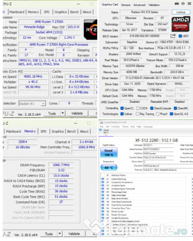Click the Radeon RX 570 Series name field
The height and width of the screenshot is (241, 193).
pos(145,12)
